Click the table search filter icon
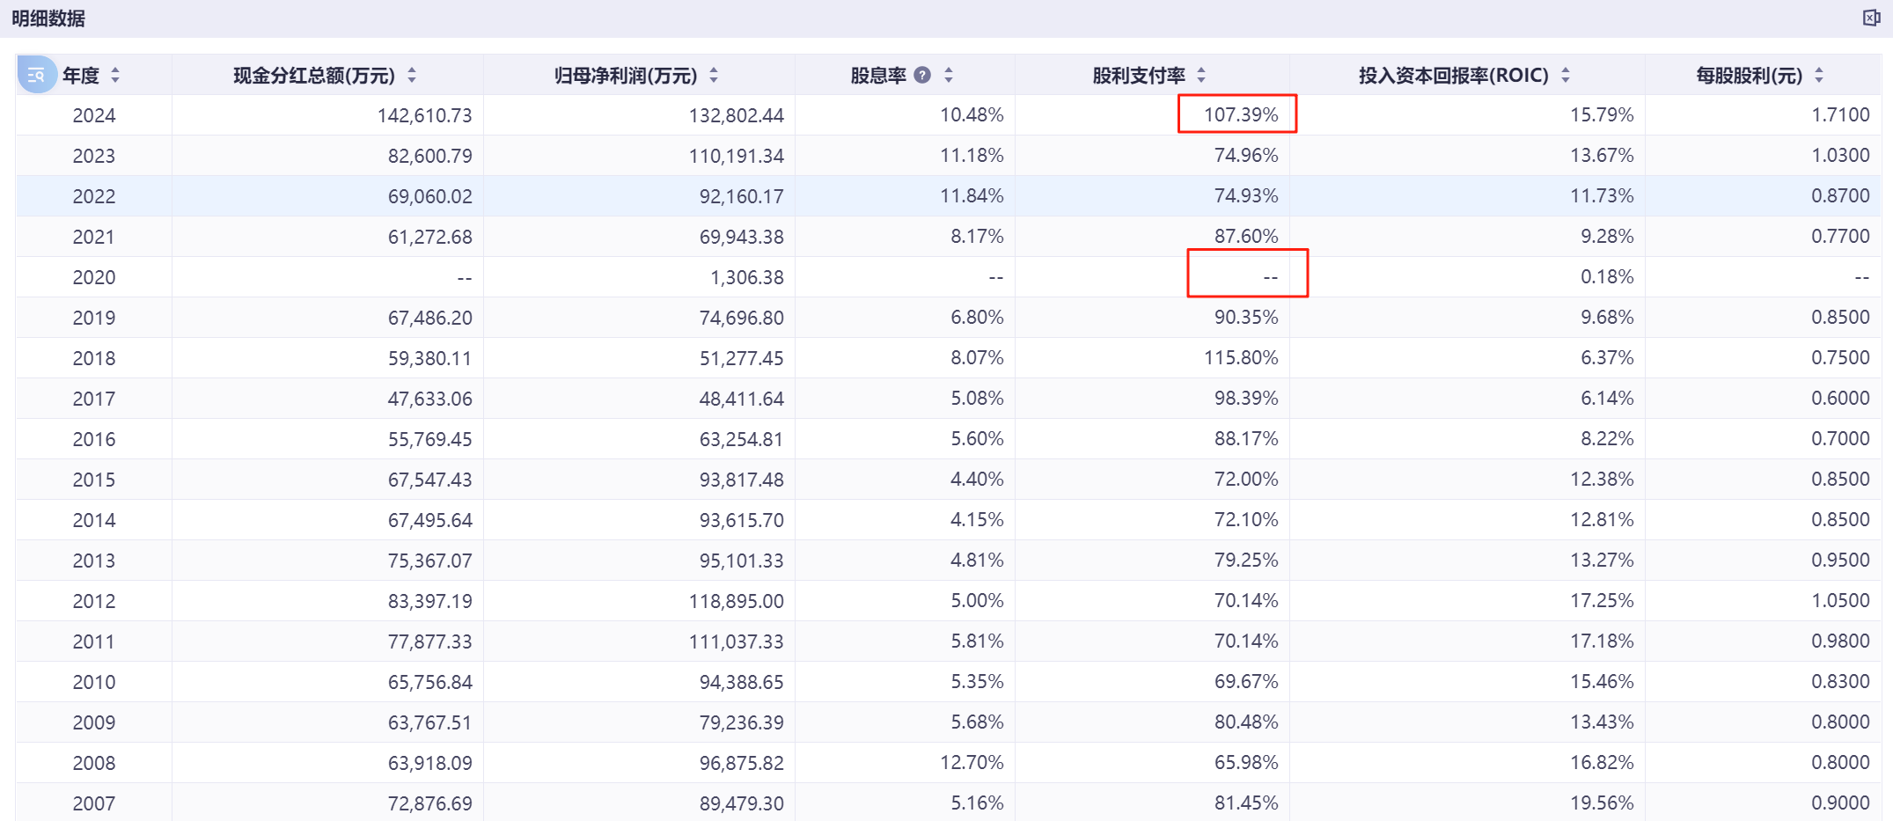This screenshot has height=821, width=1893. coord(36,75)
